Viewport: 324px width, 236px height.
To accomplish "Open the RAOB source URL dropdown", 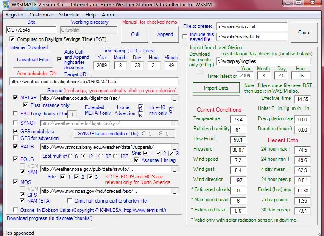I will point(175,147).
